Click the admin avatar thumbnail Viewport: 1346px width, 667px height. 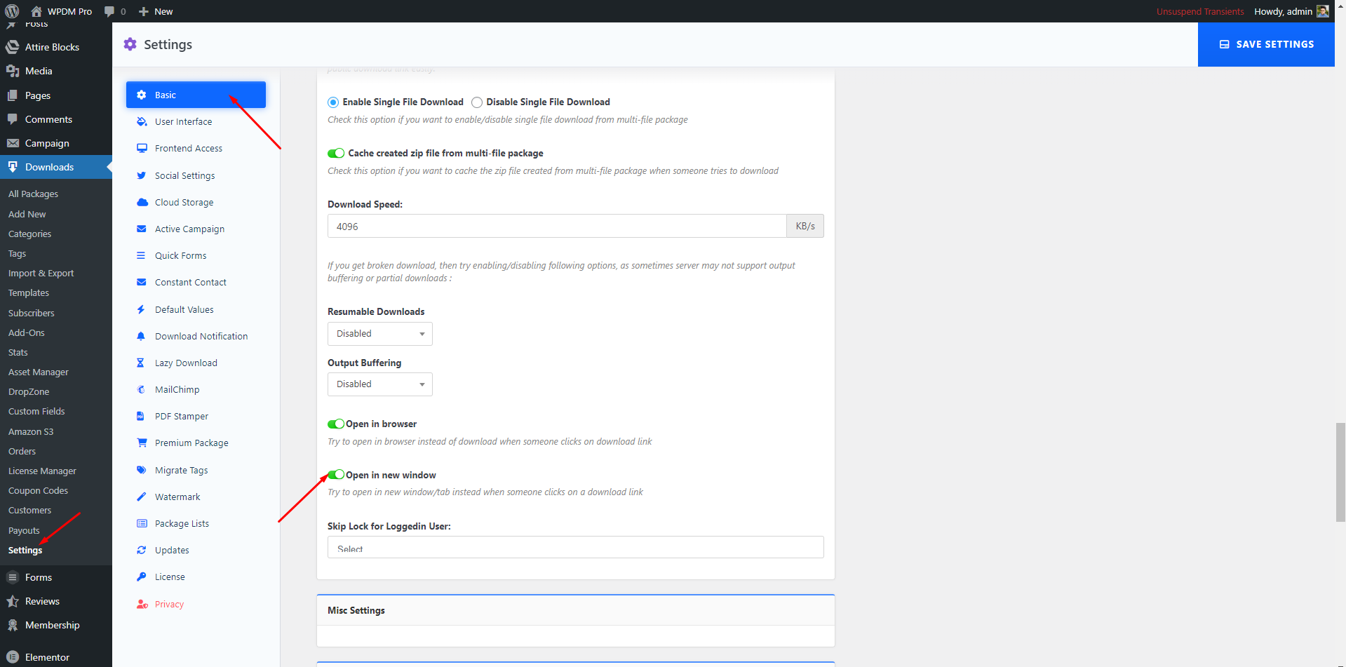[1322, 11]
